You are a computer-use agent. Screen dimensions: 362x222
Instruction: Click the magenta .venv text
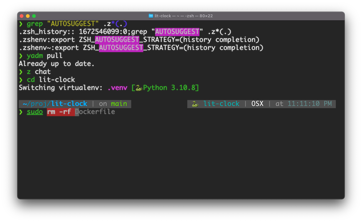tap(117, 88)
